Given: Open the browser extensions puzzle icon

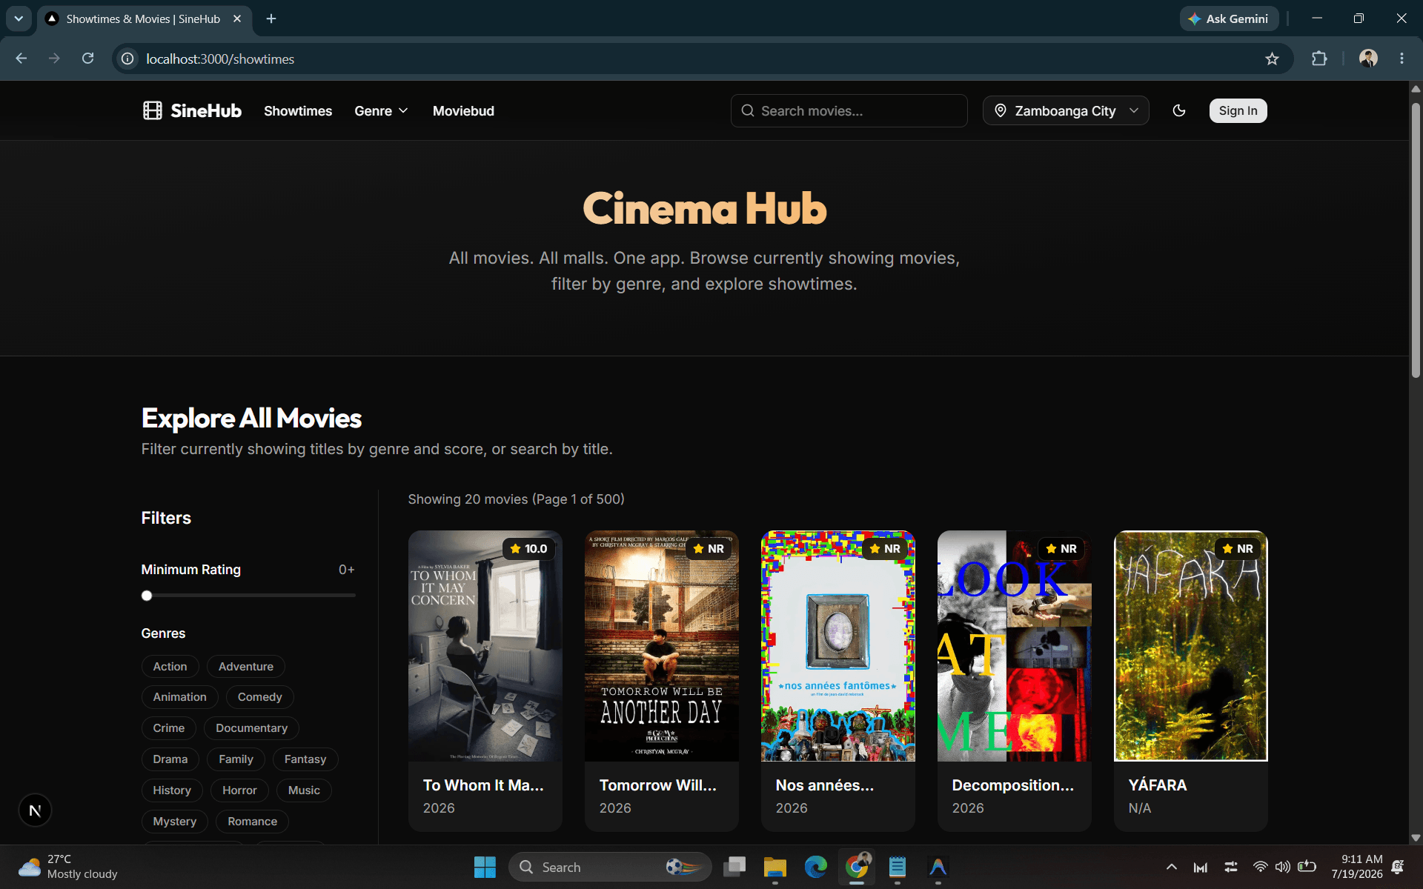Looking at the screenshot, I should [x=1319, y=59].
